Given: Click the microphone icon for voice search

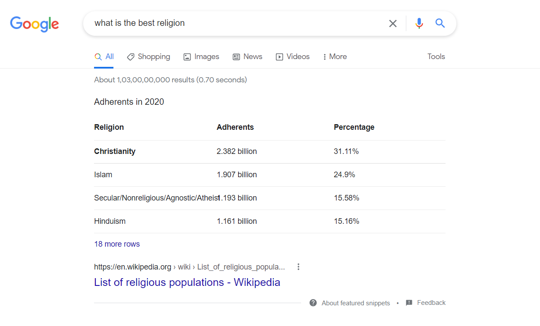Looking at the screenshot, I should (419, 23).
